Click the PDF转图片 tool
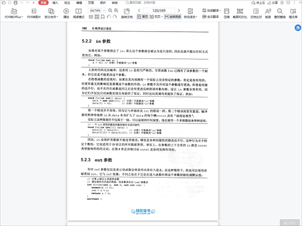The width and height of the screenshot is (302, 226). (x=34, y=13)
